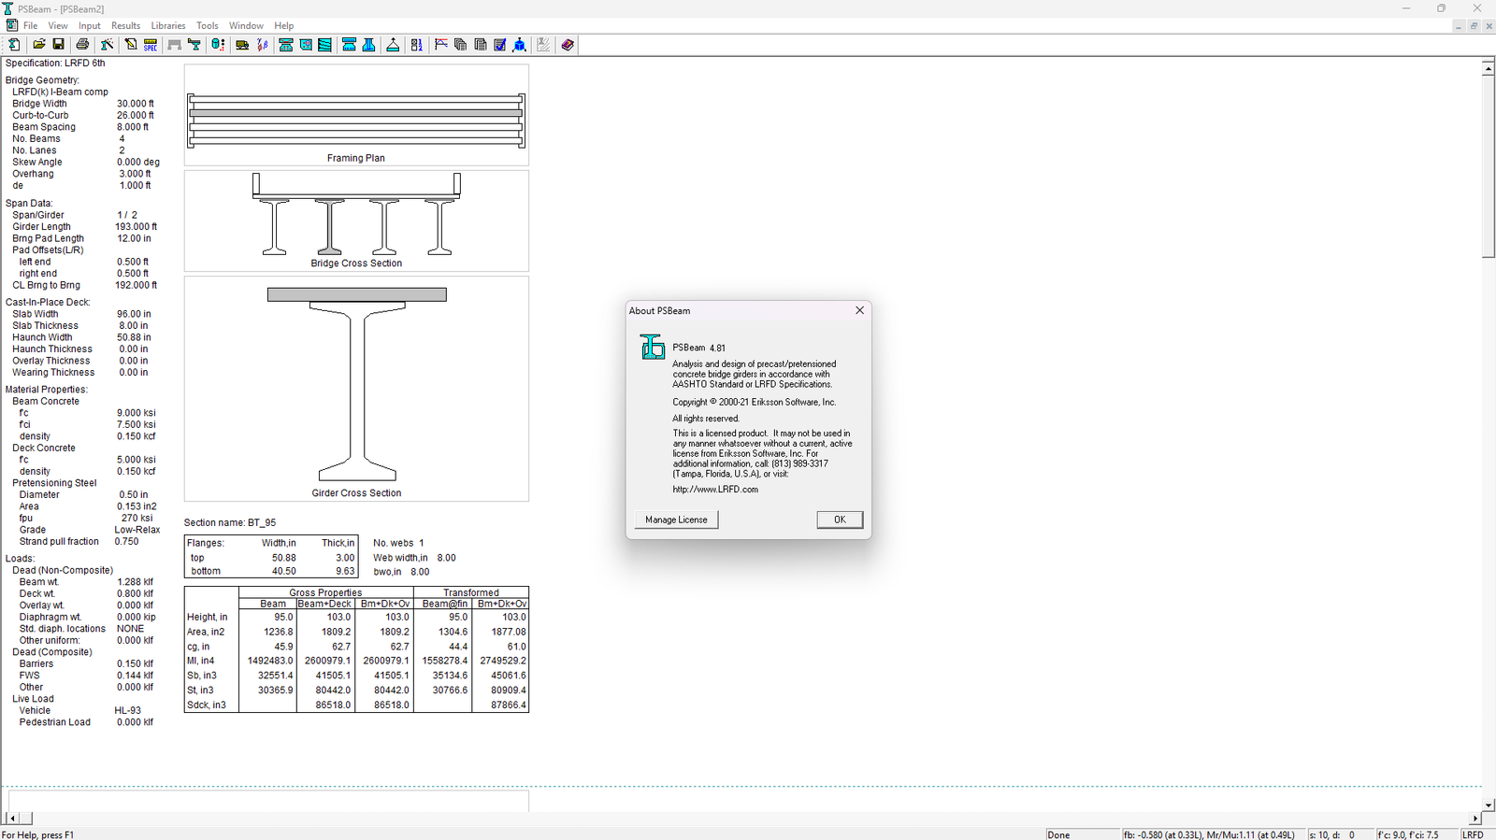Click the vertical scrollbar down arrow
Screen dimensions: 1496x840
pos(1489,804)
